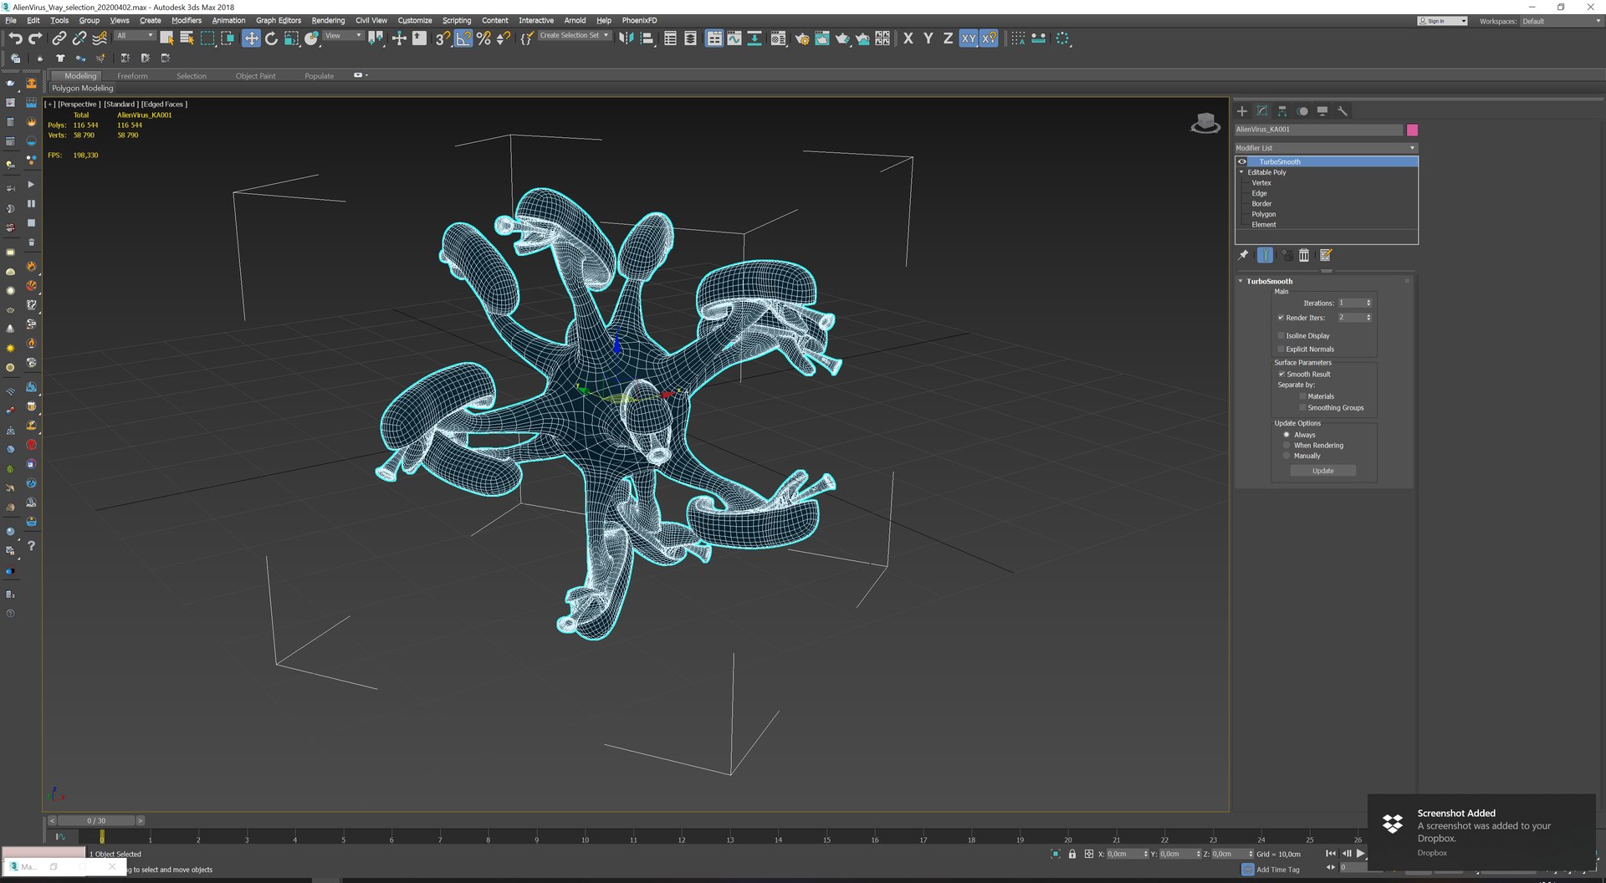
Task: Restrict transform to X axis button
Action: coord(908,38)
